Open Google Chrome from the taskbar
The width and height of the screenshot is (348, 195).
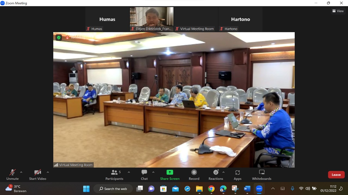[x=211, y=189]
